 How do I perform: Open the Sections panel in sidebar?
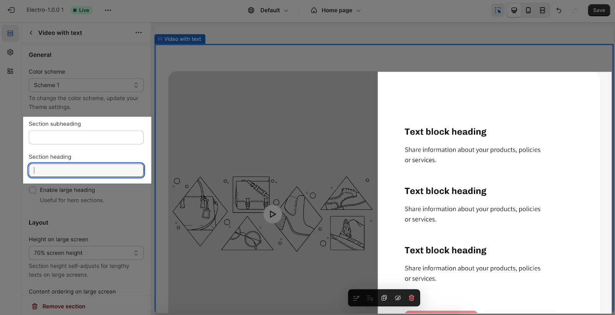(10, 33)
